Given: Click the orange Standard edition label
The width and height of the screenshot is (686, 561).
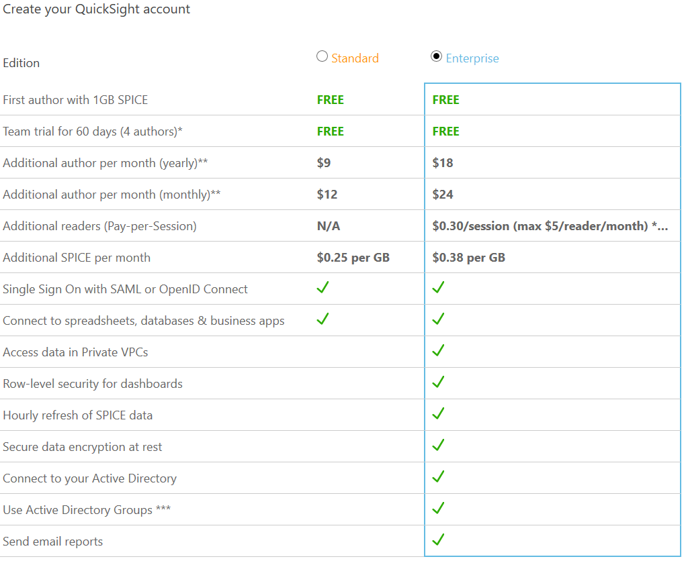Looking at the screenshot, I should (355, 58).
